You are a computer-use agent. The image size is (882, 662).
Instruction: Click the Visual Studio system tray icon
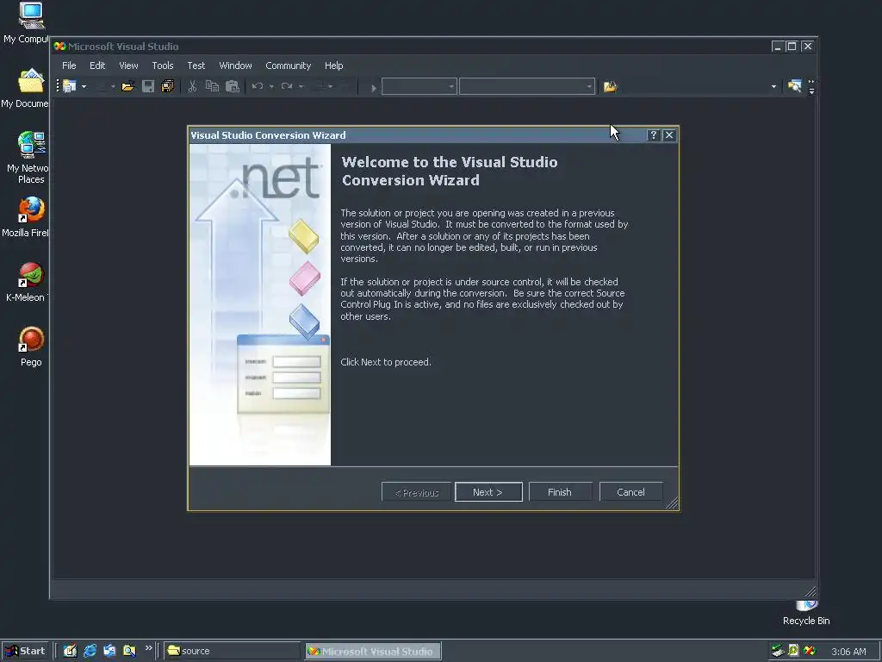click(810, 651)
